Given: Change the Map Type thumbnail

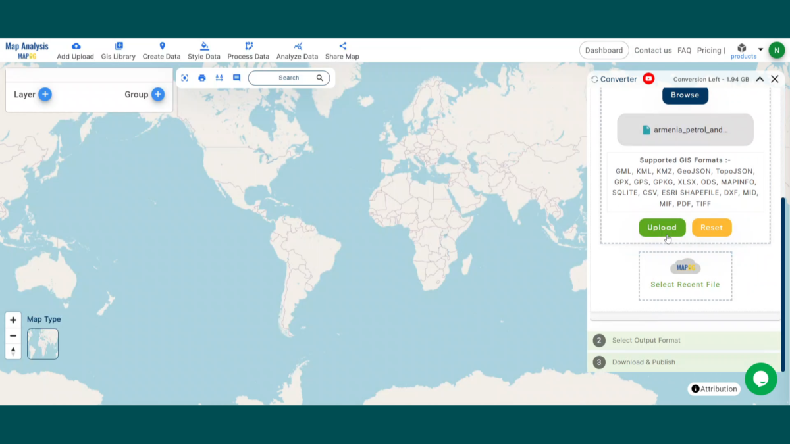Looking at the screenshot, I should [x=42, y=343].
